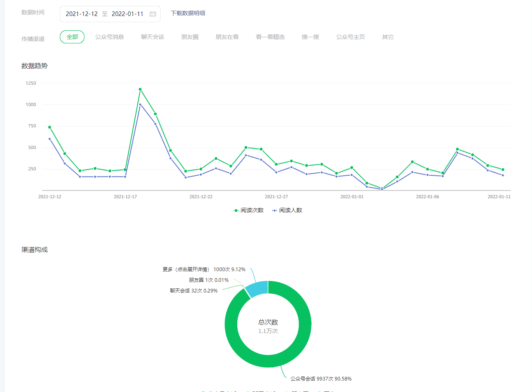Switch to the 公众号消息 channel tab
The height and width of the screenshot is (392, 532).
pos(109,37)
